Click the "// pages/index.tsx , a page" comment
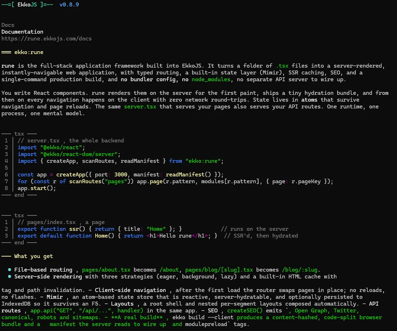 click(x=61, y=222)
